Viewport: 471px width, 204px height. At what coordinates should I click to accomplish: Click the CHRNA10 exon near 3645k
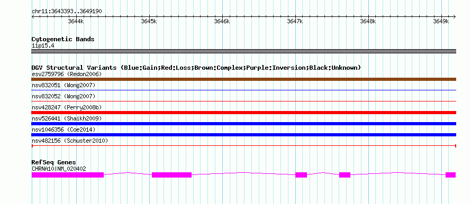pyautogui.click(x=172, y=175)
